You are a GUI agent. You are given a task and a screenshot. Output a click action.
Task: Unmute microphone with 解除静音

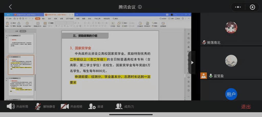point(45,107)
